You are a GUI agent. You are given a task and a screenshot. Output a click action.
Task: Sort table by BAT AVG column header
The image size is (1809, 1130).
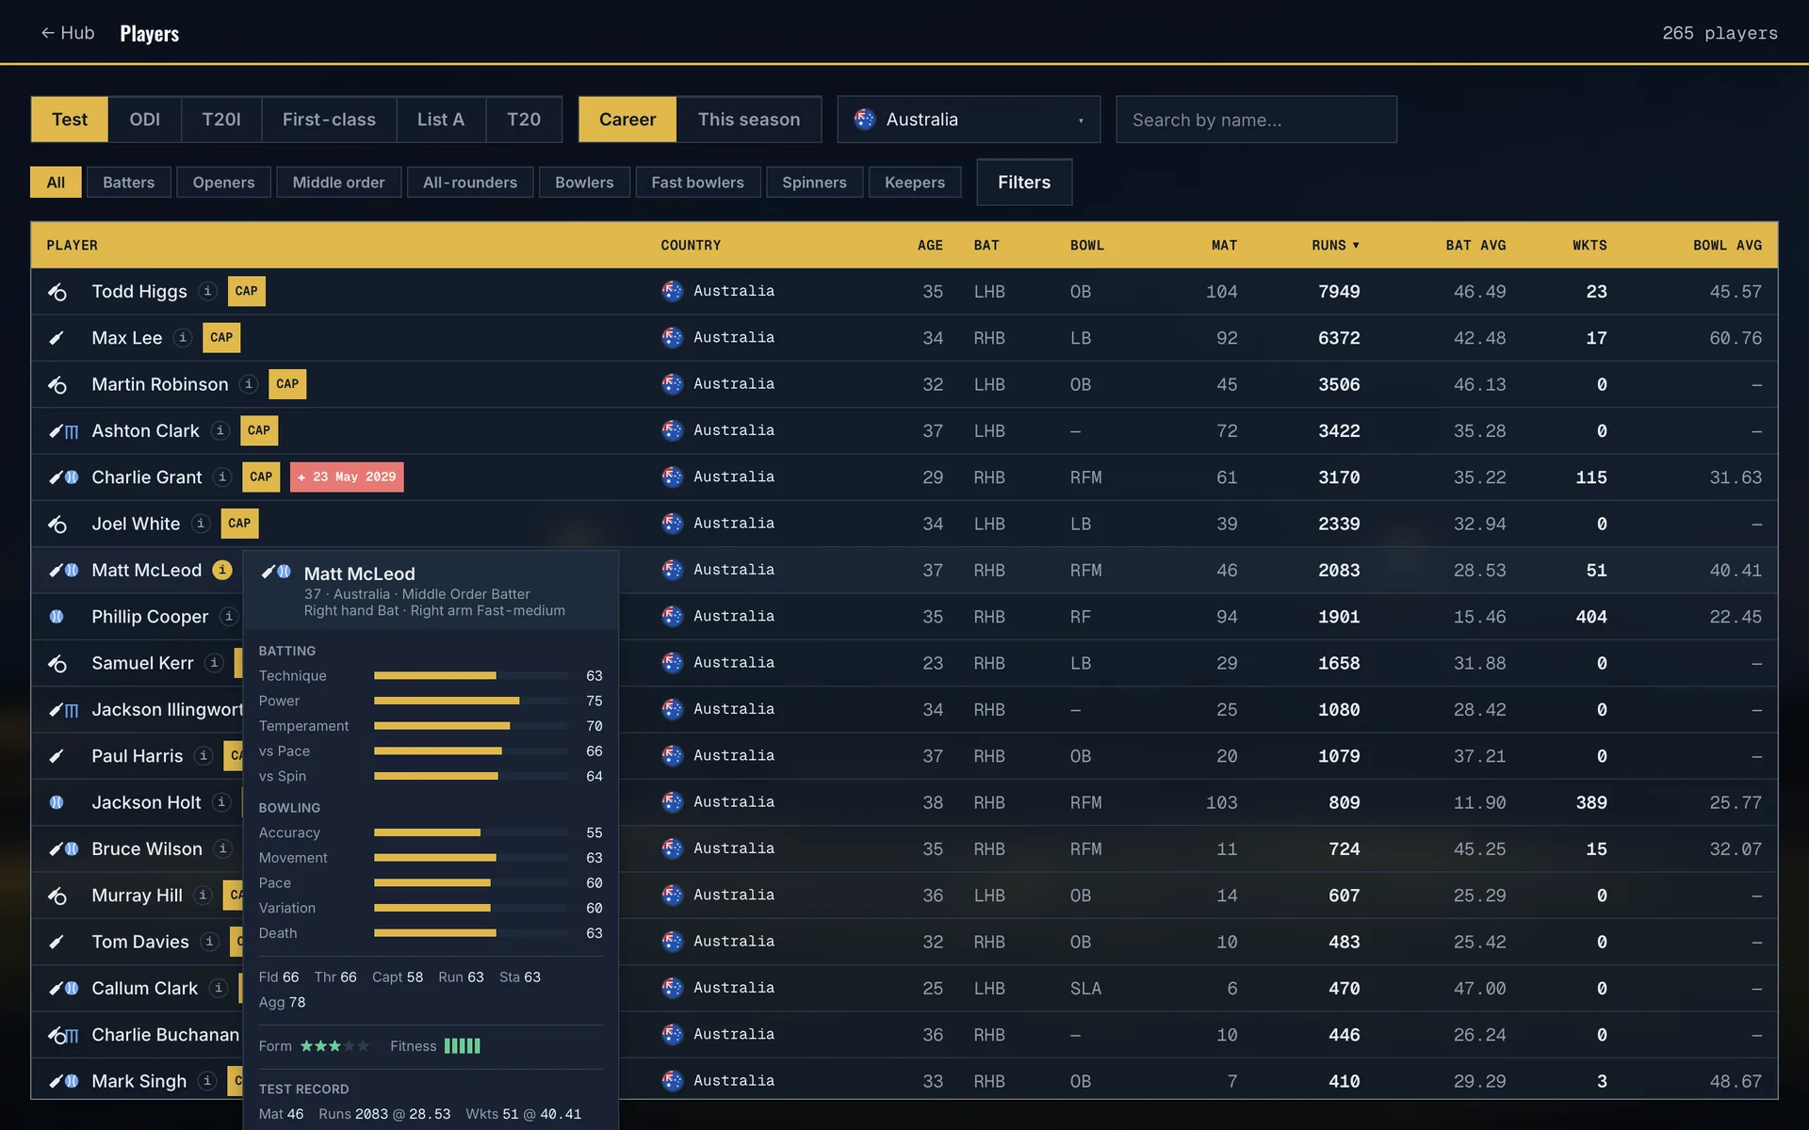click(1475, 245)
